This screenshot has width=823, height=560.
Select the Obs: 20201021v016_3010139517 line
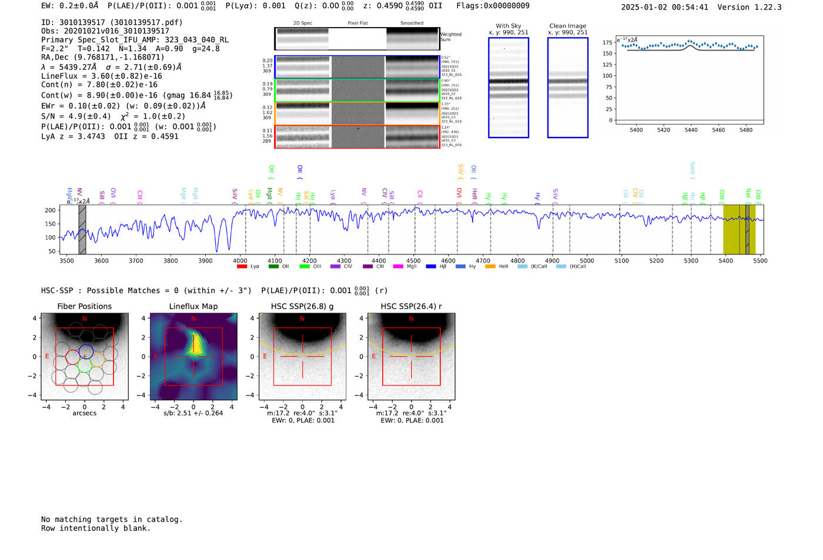[x=105, y=31]
